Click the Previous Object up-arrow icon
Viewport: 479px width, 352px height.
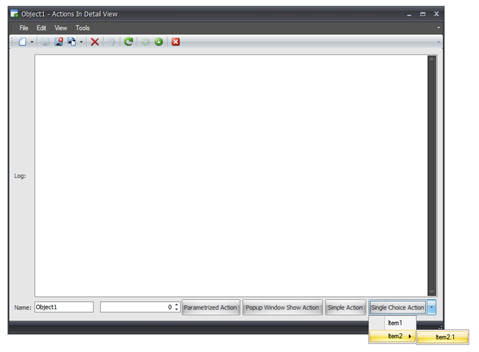(145, 42)
